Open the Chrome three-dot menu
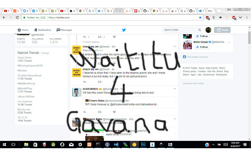Viewport: 251px width, 156px height. click(247, 18)
